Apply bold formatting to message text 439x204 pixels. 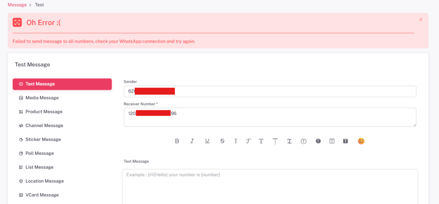tap(177, 141)
